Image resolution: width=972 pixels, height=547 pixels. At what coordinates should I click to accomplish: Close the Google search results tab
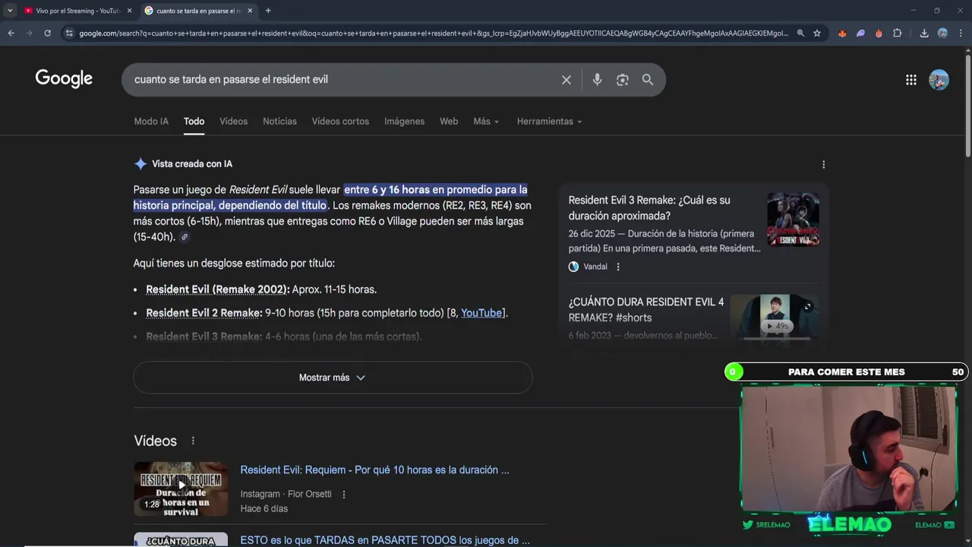[x=250, y=11]
